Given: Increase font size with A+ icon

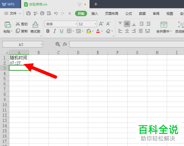Looking at the screenshot, I should pyautogui.click(x=101, y=24).
